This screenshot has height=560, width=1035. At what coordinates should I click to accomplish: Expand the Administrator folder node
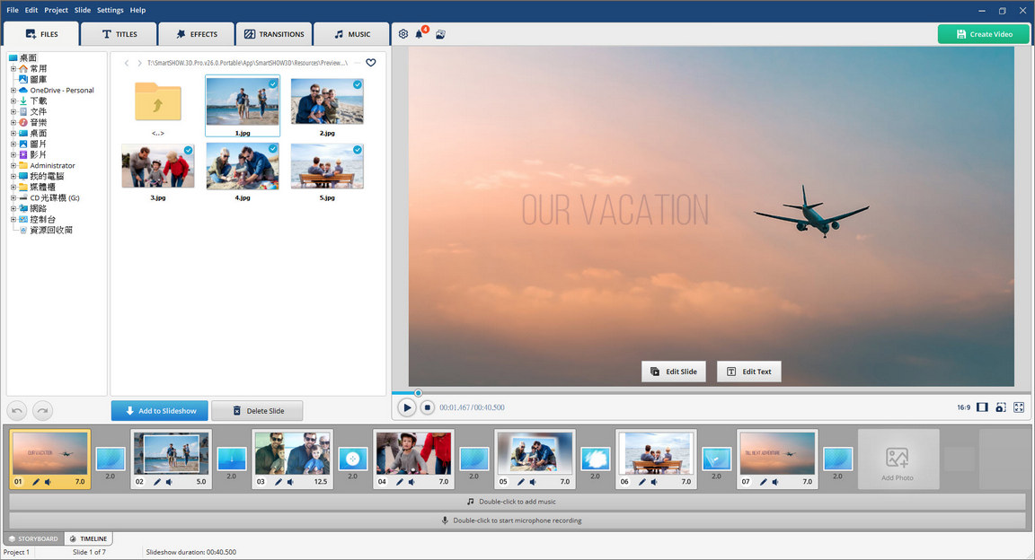tap(13, 166)
